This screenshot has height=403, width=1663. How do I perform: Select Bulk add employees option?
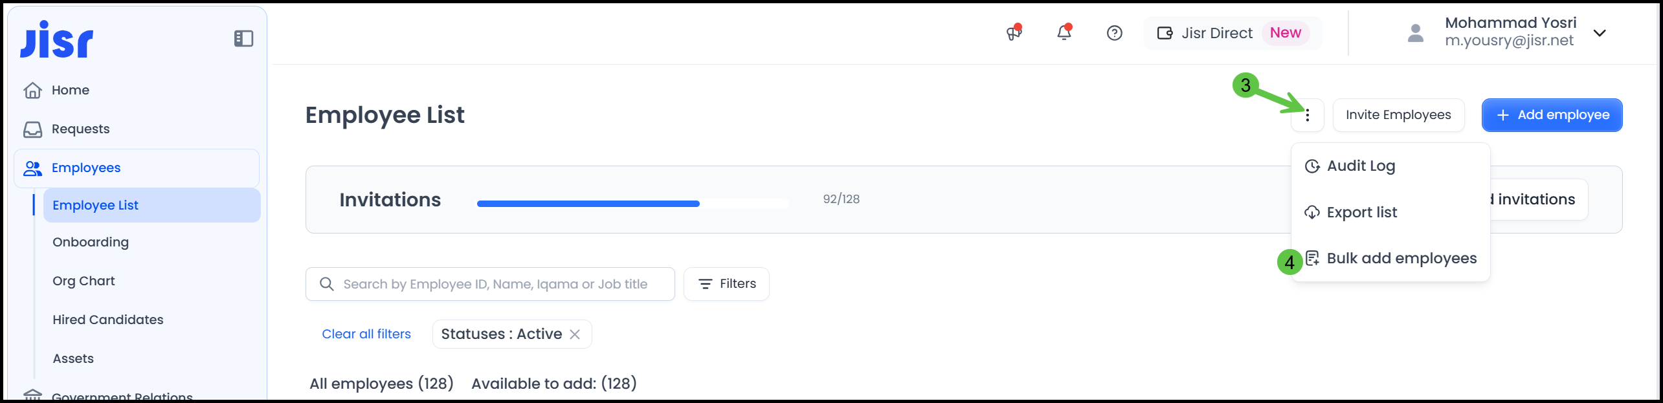[x=1401, y=258]
